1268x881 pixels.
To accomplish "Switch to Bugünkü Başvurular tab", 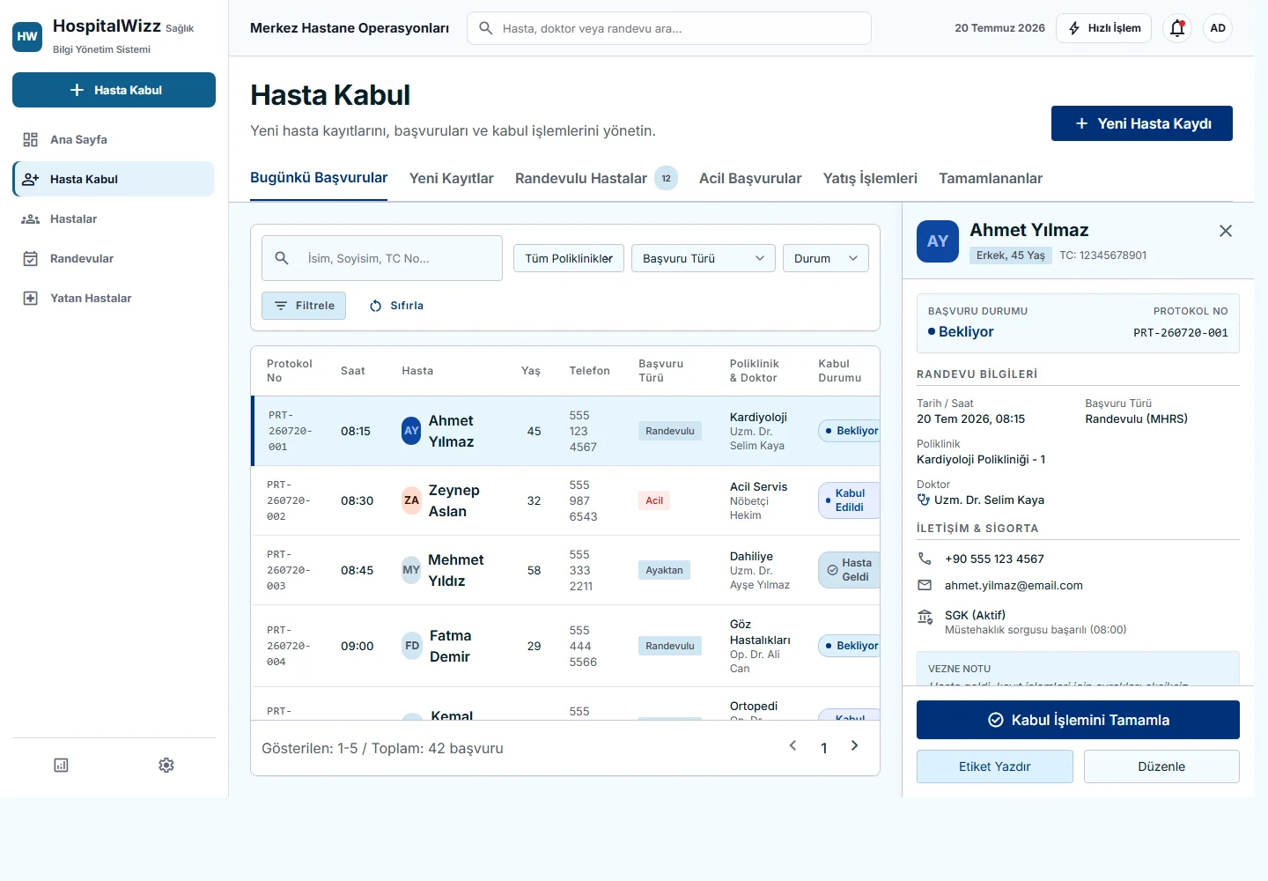I will click(x=319, y=178).
